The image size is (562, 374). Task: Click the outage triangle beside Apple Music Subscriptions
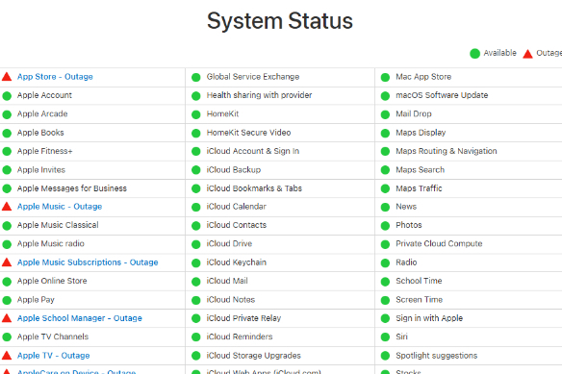(x=7, y=262)
